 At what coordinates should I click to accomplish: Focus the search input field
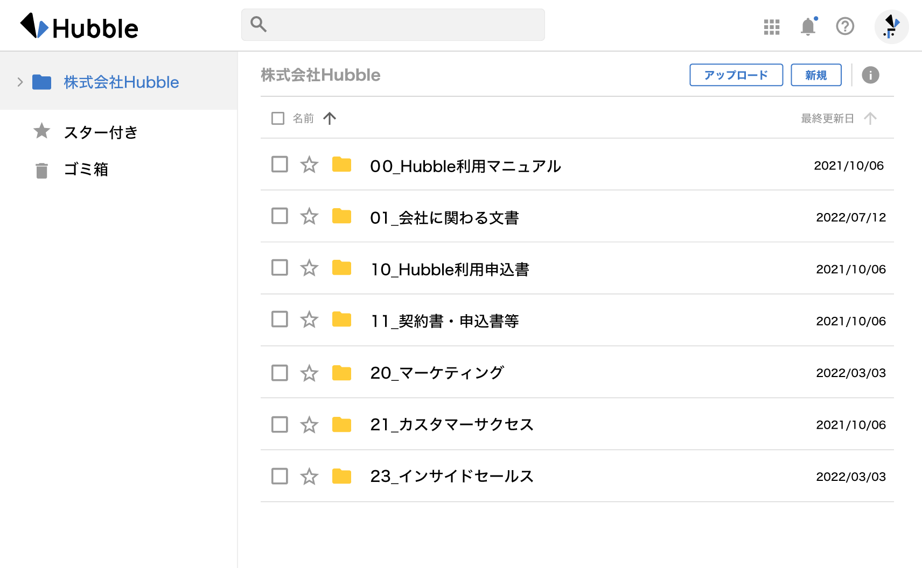coord(393,25)
